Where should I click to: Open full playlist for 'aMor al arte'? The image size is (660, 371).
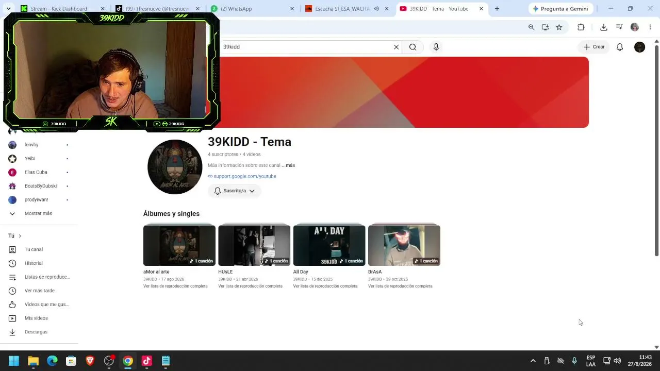(175, 286)
